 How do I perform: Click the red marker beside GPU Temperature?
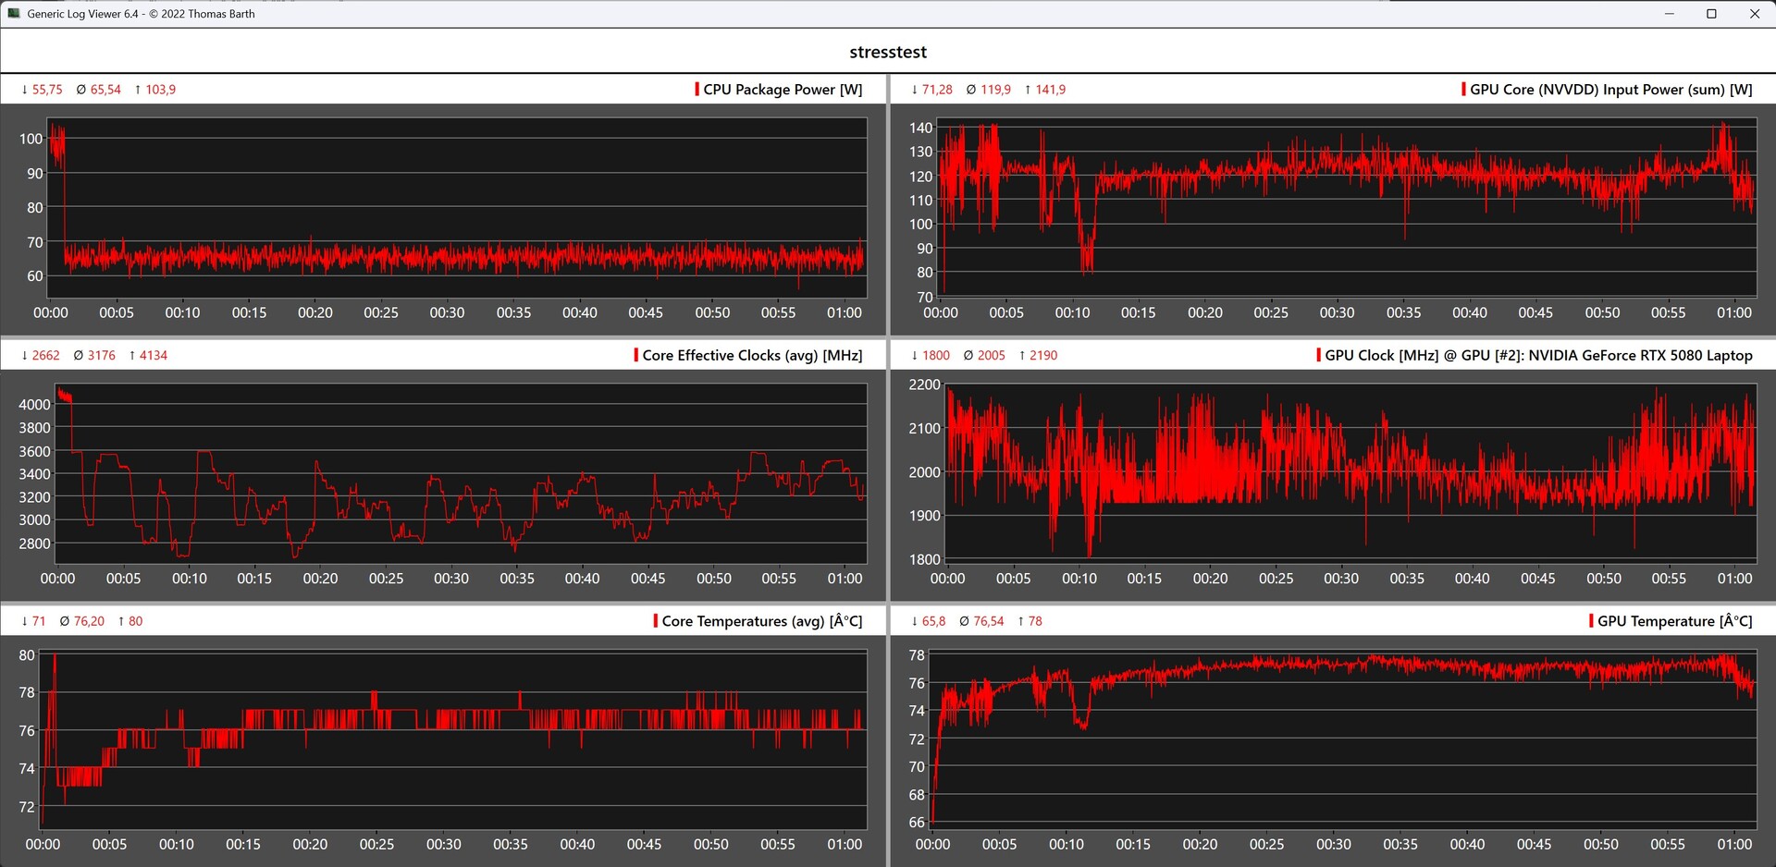click(x=1591, y=621)
